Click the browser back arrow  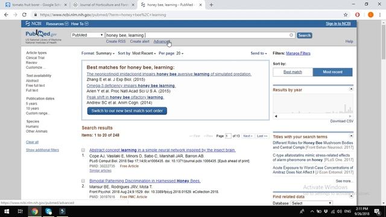coord(6,14)
